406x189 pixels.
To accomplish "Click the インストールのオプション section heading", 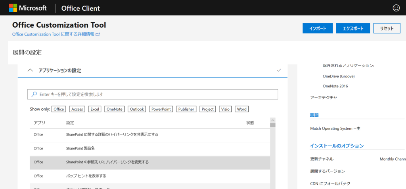I will [337, 146].
